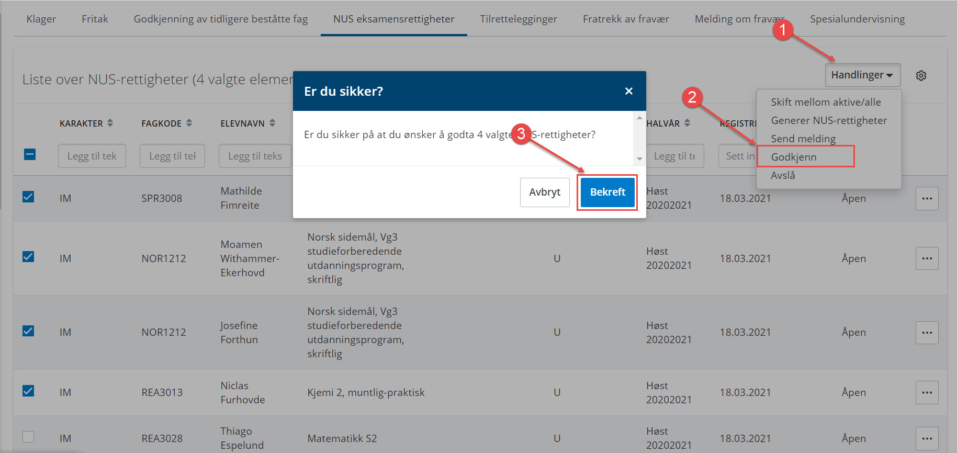Switch to the Klager tab
Viewport: 957px width, 453px height.
pyautogui.click(x=41, y=19)
